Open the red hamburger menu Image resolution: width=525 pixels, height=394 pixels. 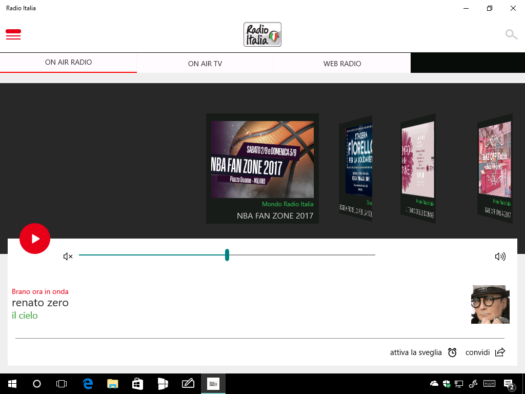13,34
